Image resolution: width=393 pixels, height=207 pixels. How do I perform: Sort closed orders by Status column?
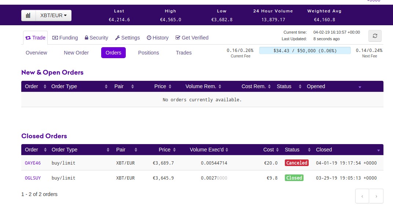(298, 150)
